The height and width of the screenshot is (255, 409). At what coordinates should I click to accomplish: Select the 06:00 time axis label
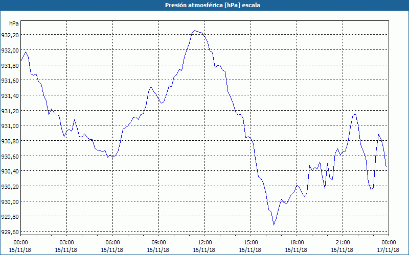(112, 243)
